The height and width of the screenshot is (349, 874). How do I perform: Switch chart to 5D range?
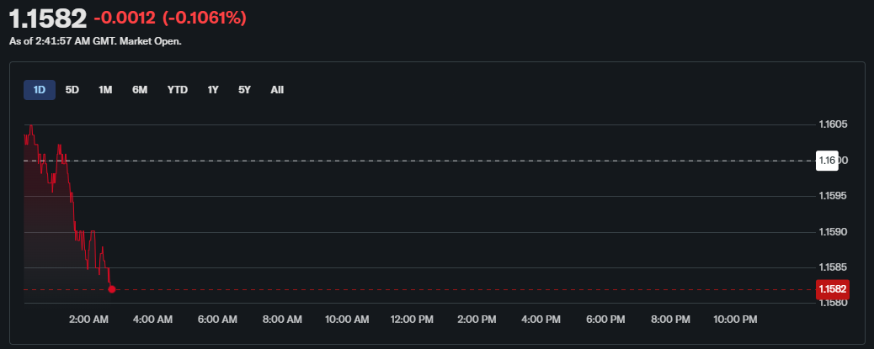point(72,90)
